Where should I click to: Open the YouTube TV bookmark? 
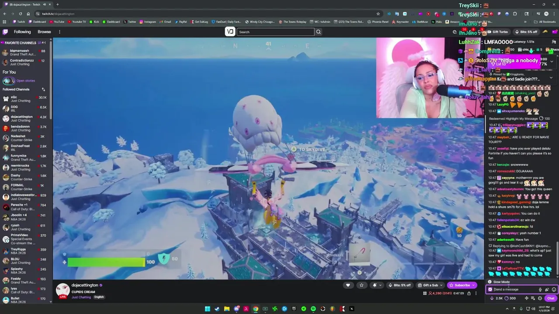77,21
